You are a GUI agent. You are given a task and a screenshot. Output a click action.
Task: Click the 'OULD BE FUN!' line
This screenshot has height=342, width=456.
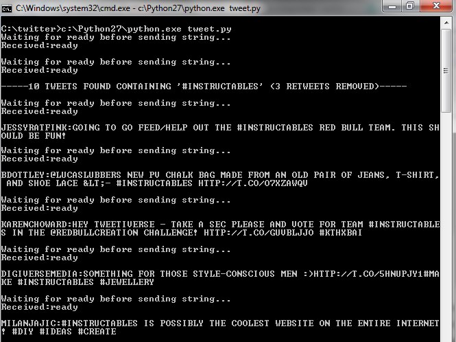[34, 136]
